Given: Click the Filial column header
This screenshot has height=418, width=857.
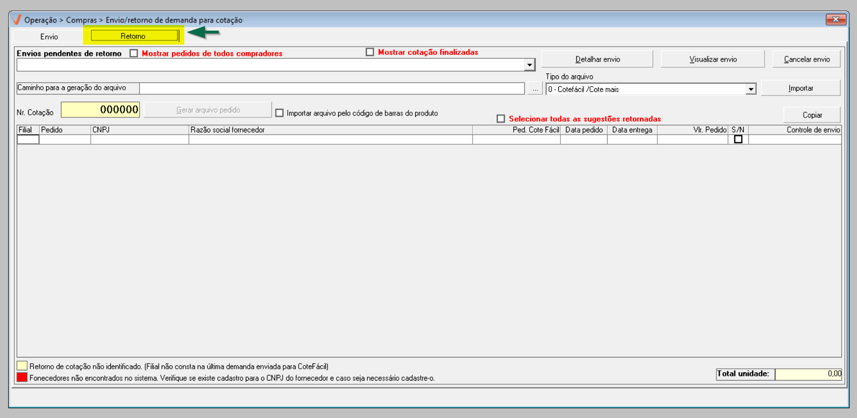Looking at the screenshot, I should [x=28, y=130].
